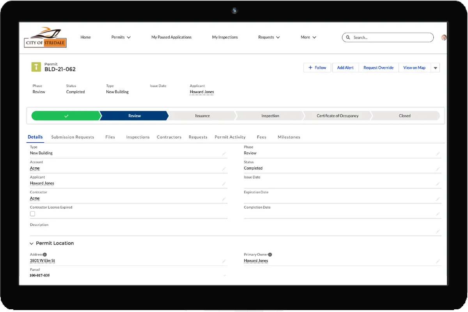Viewport: 468px width, 312px height.
Task: Click the edit pencil for Expiration Date
Action: [x=438, y=199]
